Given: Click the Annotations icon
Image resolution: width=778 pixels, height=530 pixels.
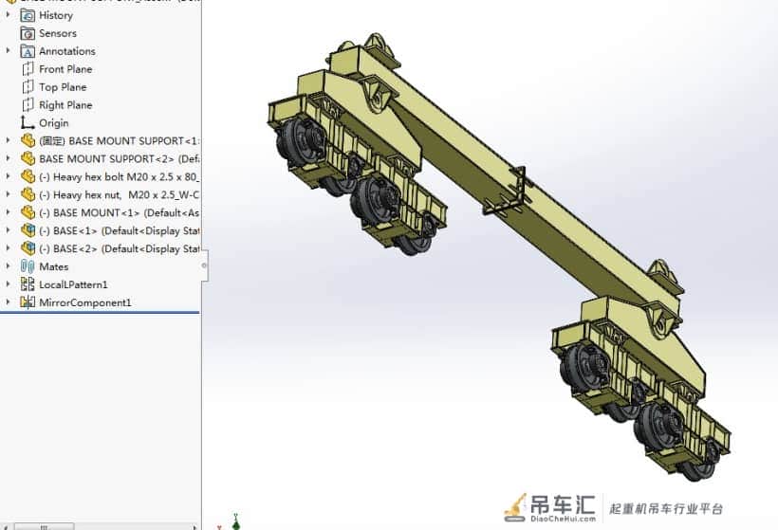Looking at the screenshot, I should (28, 51).
